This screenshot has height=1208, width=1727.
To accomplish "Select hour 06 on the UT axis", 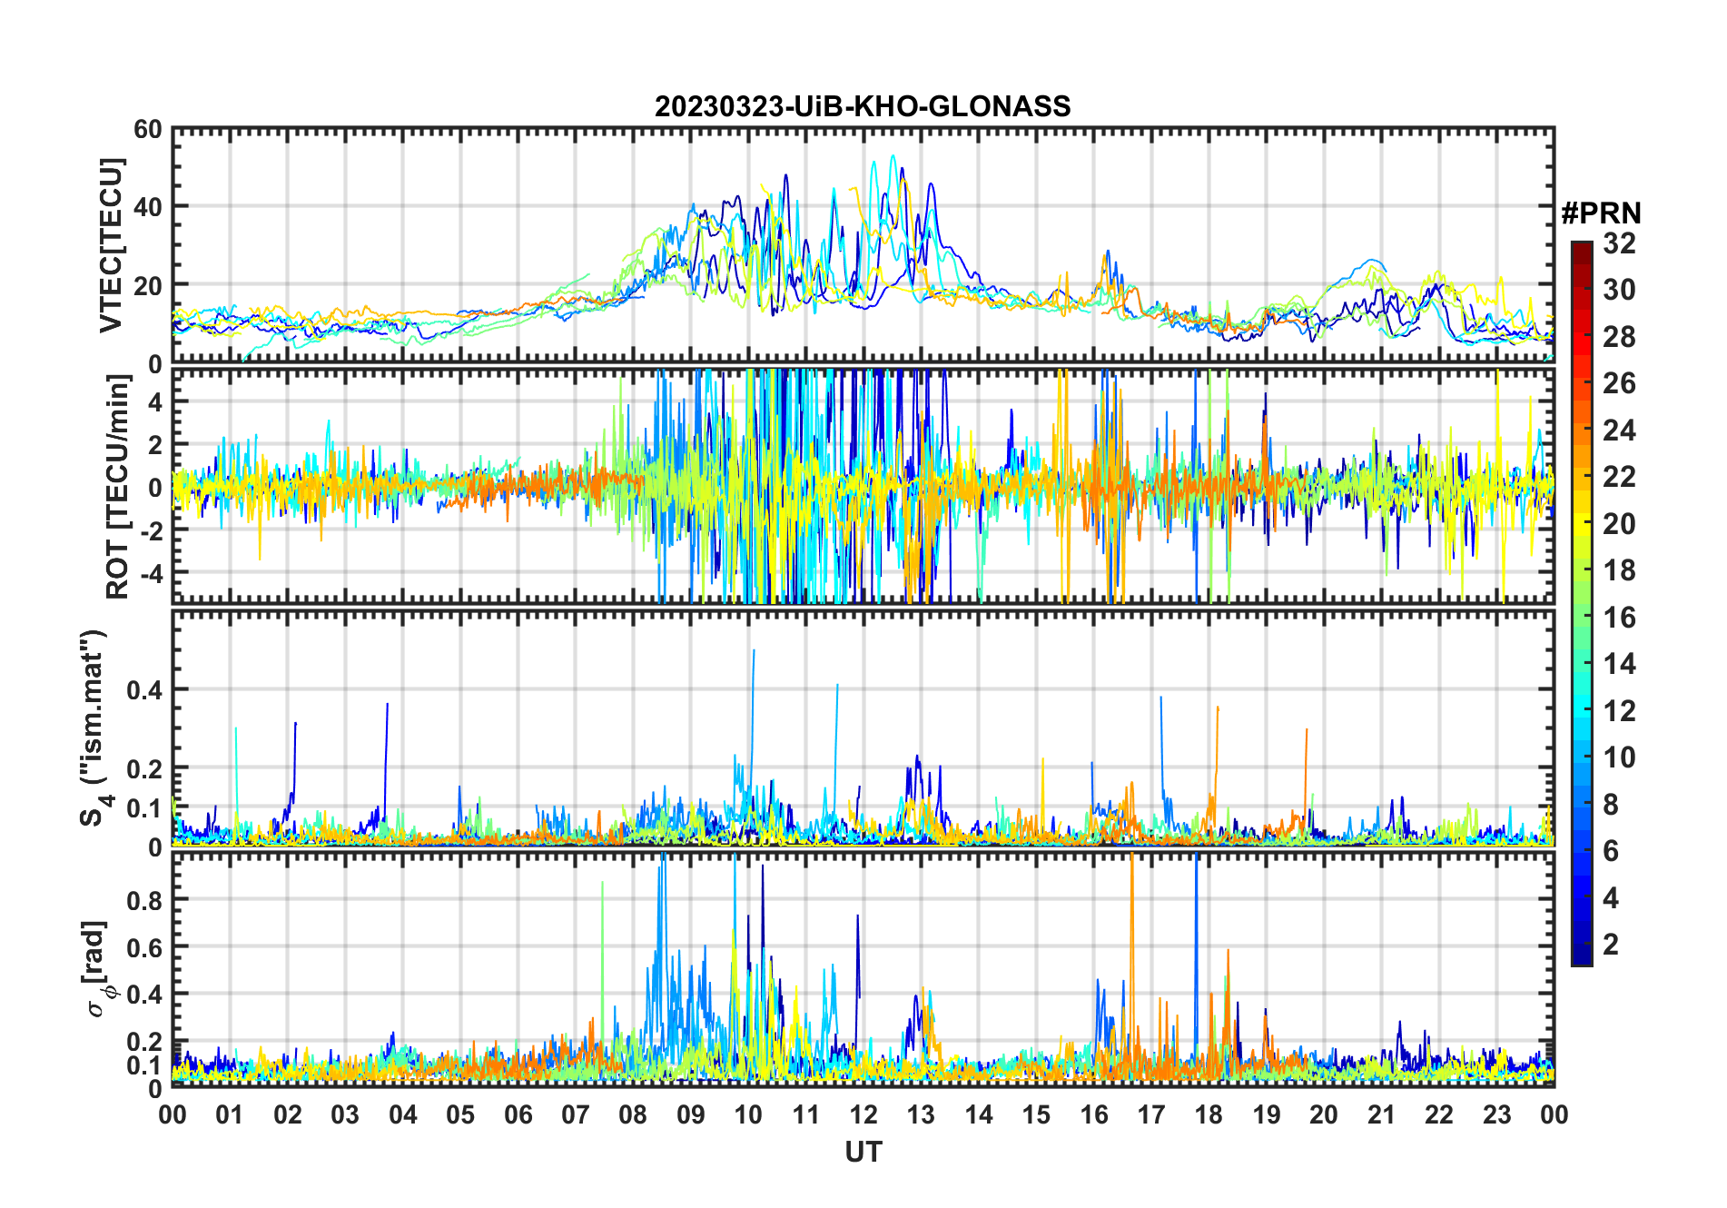I will 518,1114.
